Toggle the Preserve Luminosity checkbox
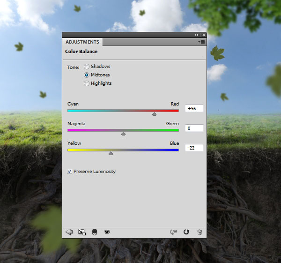Screen dimensions: 281x263 69,172
